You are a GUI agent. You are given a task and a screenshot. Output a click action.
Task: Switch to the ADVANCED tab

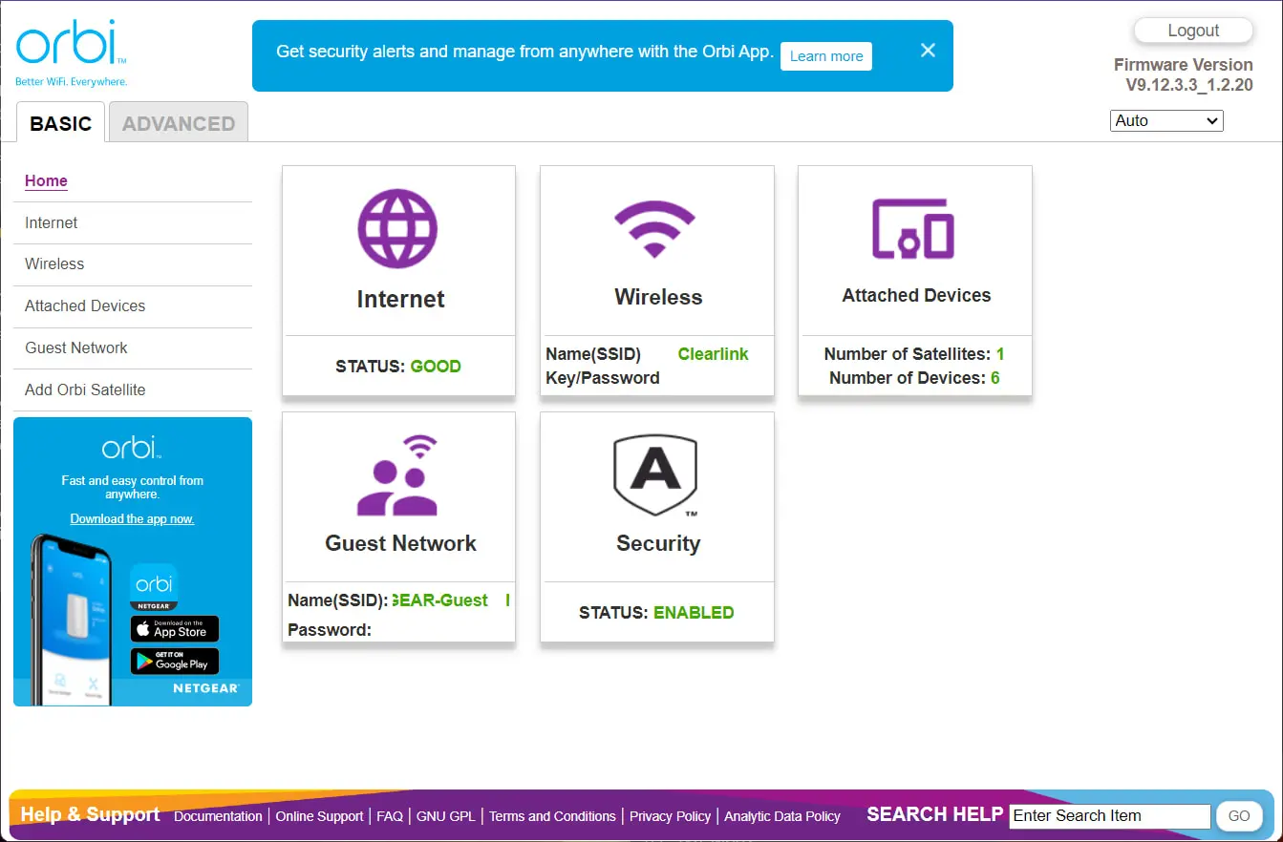(x=179, y=123)
